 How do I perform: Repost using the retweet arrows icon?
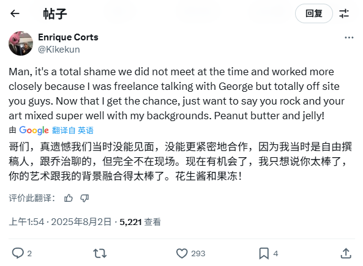[x=100, y=253]
